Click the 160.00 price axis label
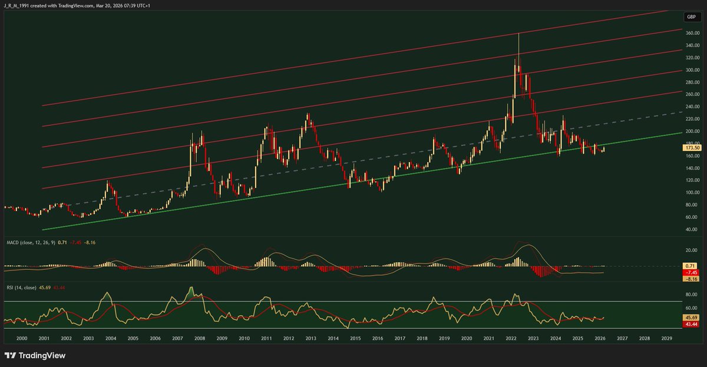The height and width of the screenshot is (367, 707). [692, 156]
